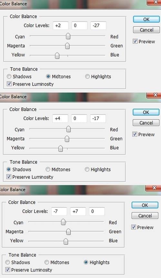Viewport: 161px width, 278px height.
Task: Click the Color Levels field showing -17
Action: [x=98, y=119]
